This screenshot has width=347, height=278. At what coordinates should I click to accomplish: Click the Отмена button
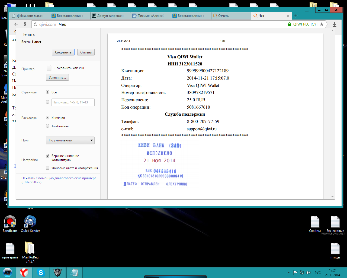click(86, 52)
